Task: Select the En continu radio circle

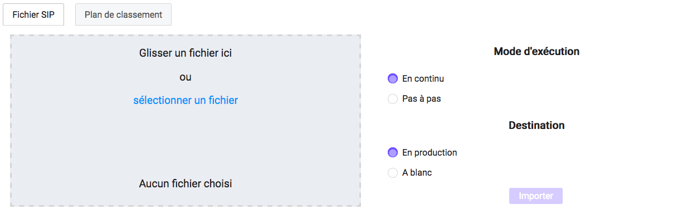Action: pos(393,79)
